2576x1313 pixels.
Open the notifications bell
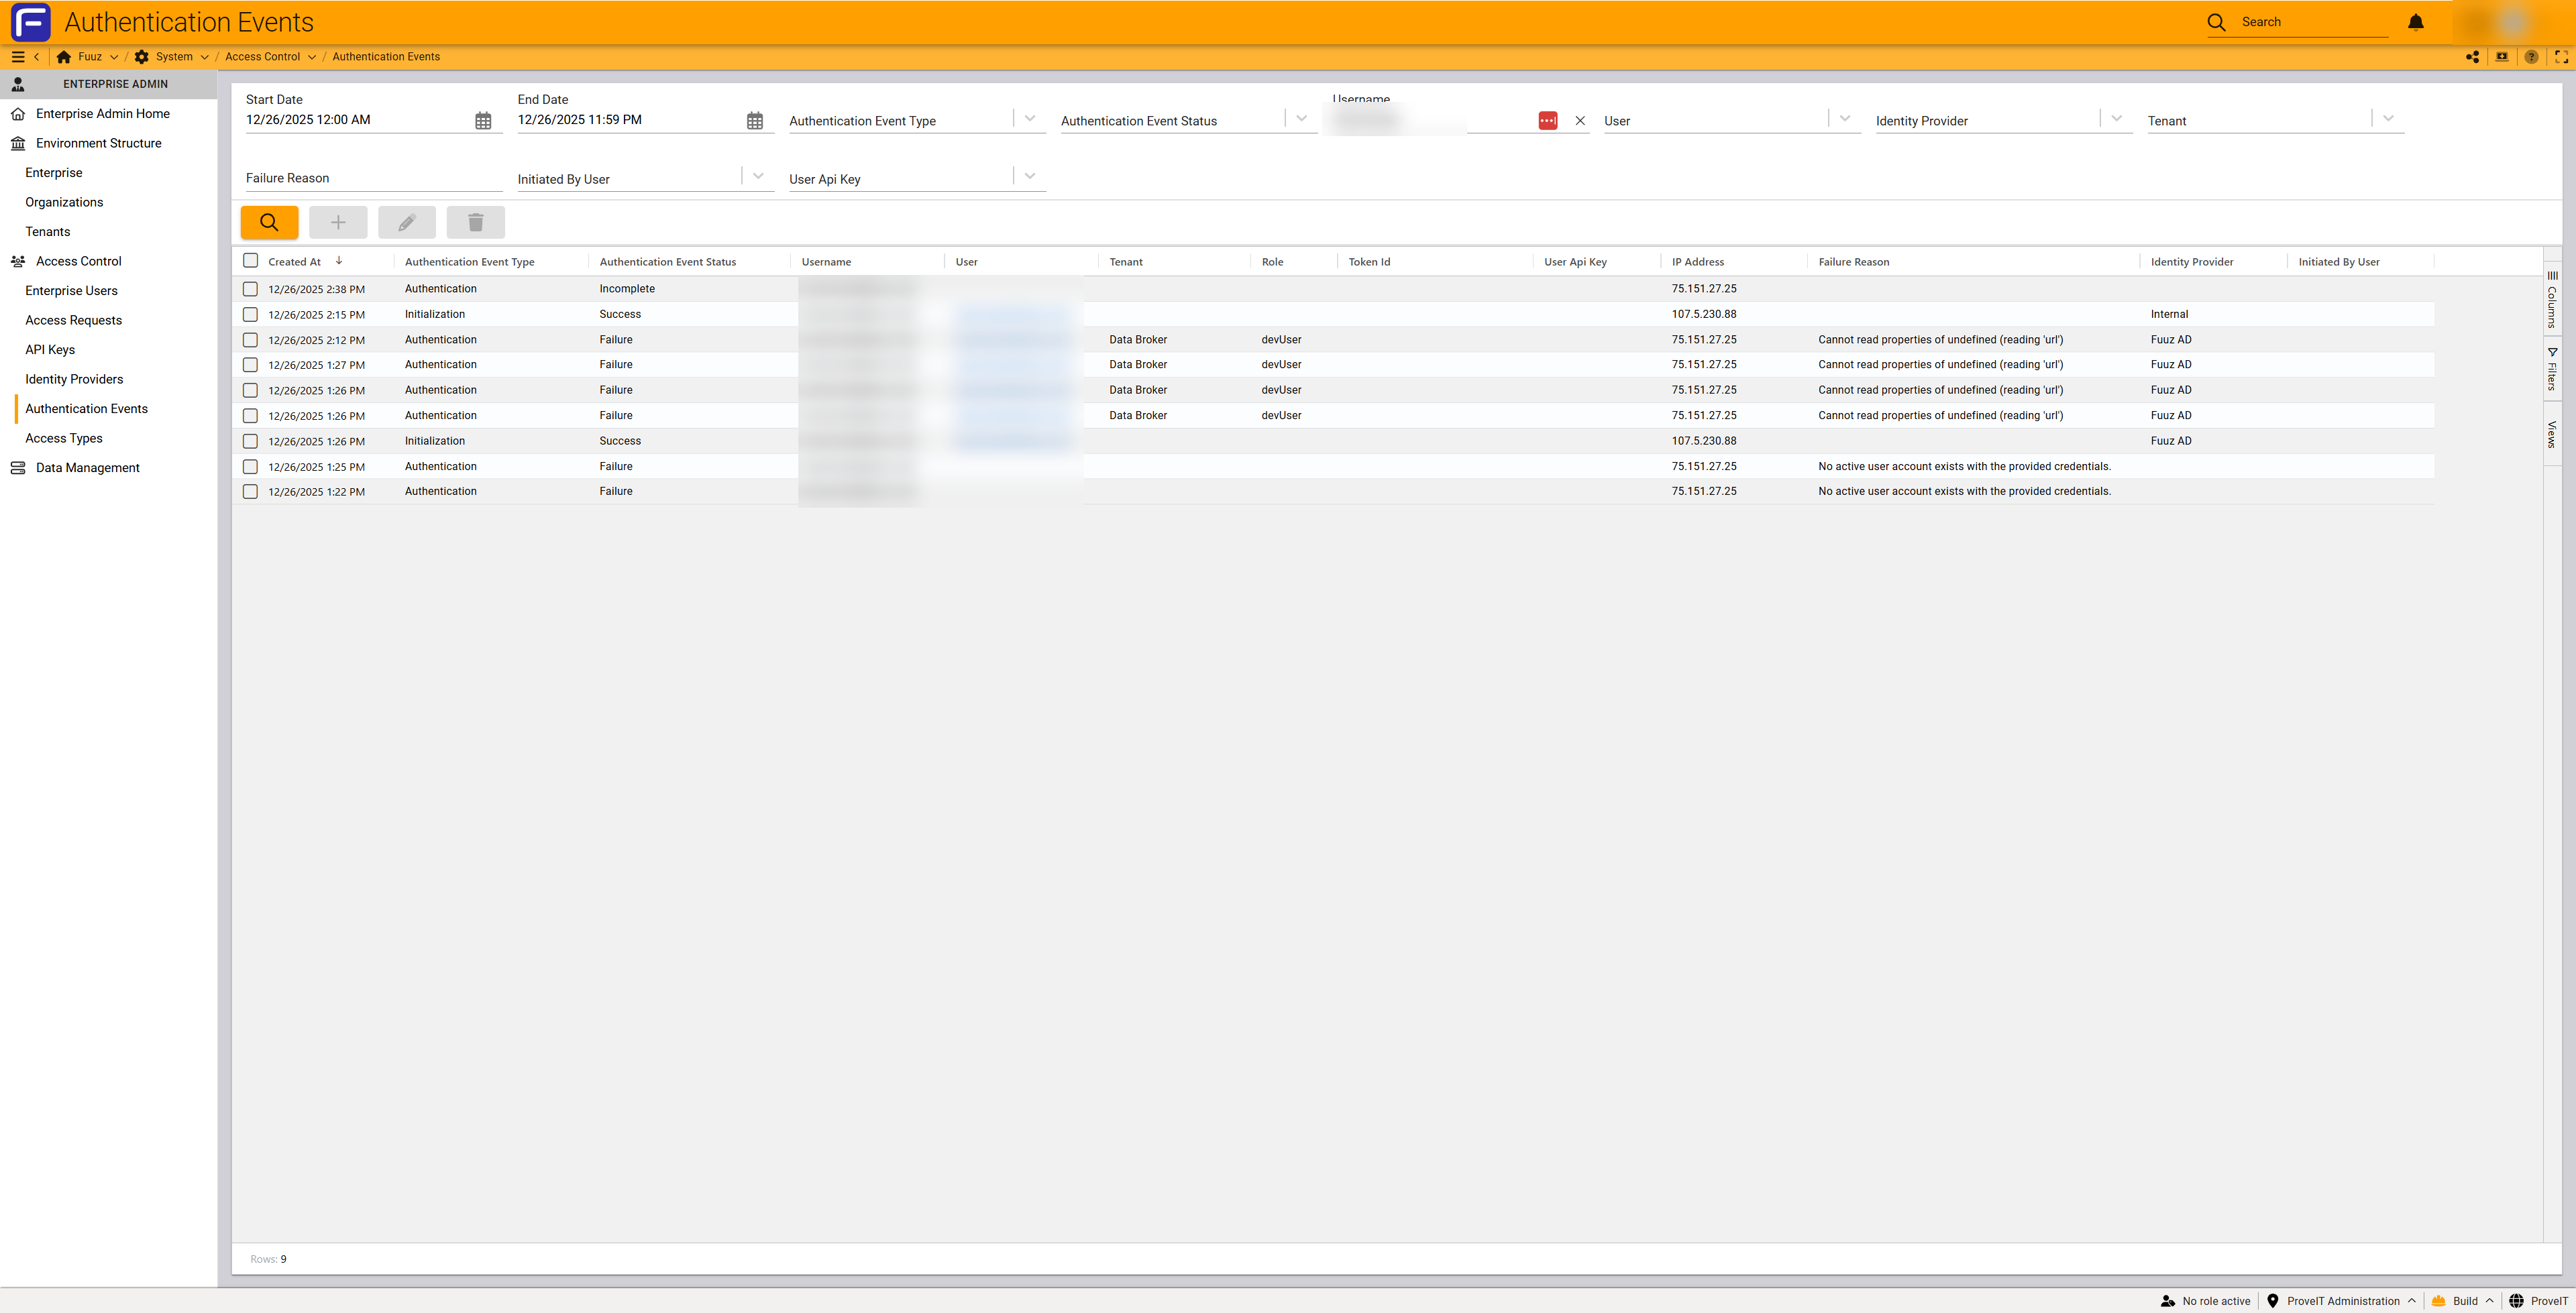click(2415, 22)
